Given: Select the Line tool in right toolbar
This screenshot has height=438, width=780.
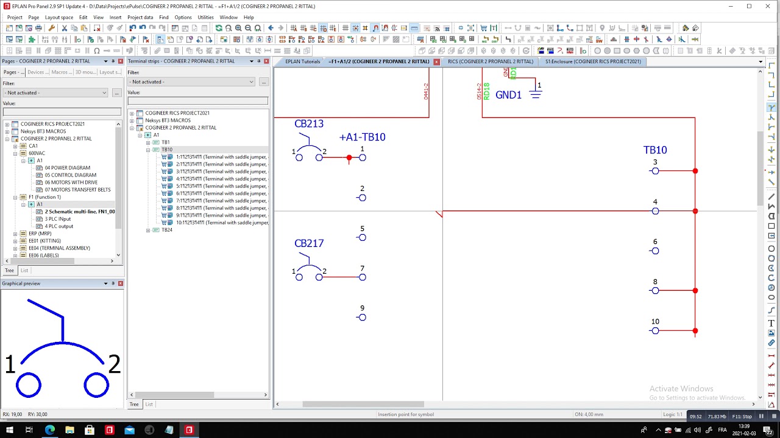Looking at the screenshot, I should pos(771,196).
